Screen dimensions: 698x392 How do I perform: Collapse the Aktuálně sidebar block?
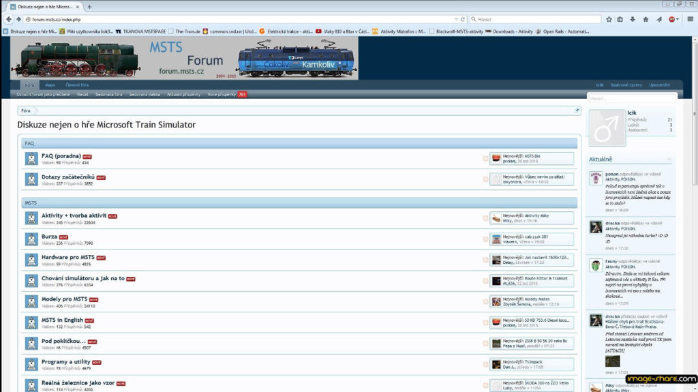coord(669,159)
